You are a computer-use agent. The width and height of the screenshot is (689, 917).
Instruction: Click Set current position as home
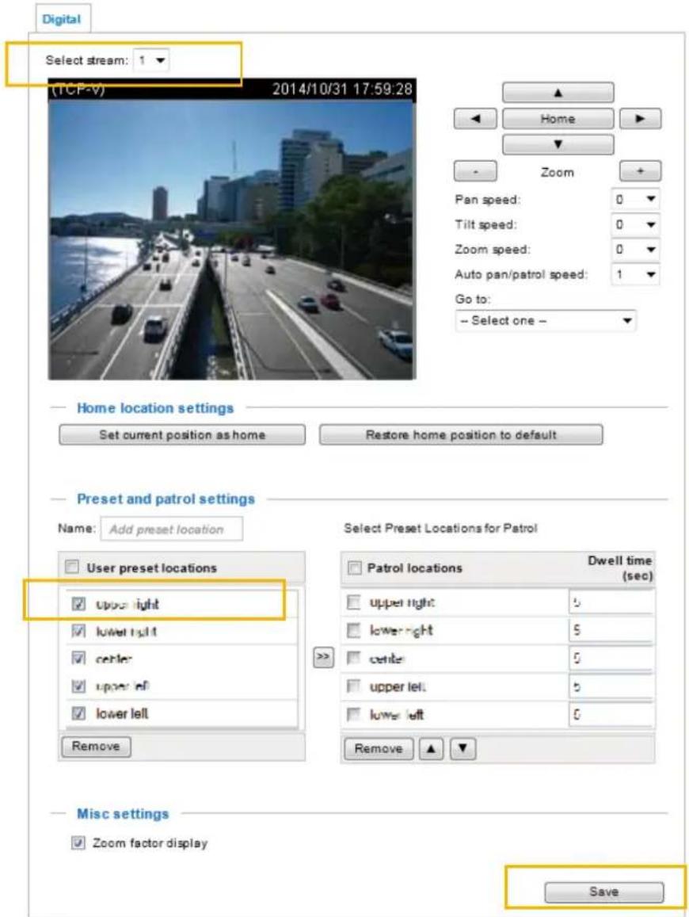181,434
